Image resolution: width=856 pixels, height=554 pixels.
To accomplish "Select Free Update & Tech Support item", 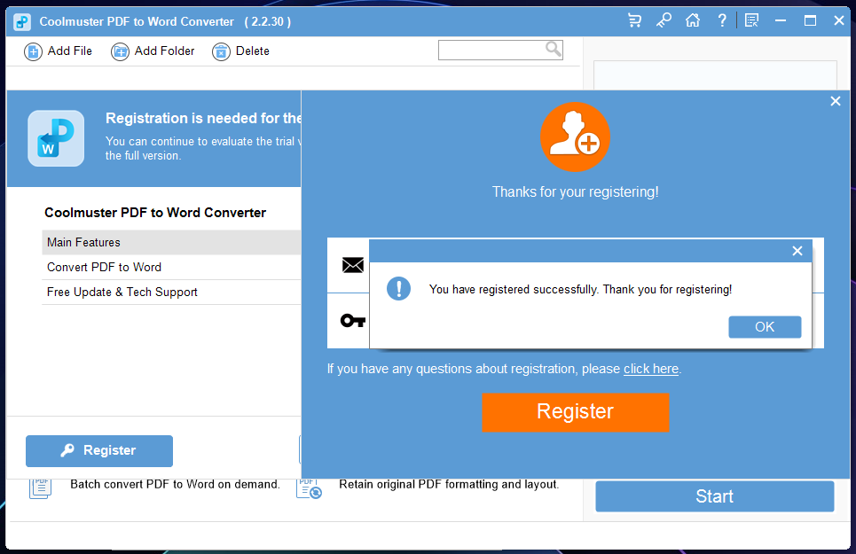I will coord(171,293).
